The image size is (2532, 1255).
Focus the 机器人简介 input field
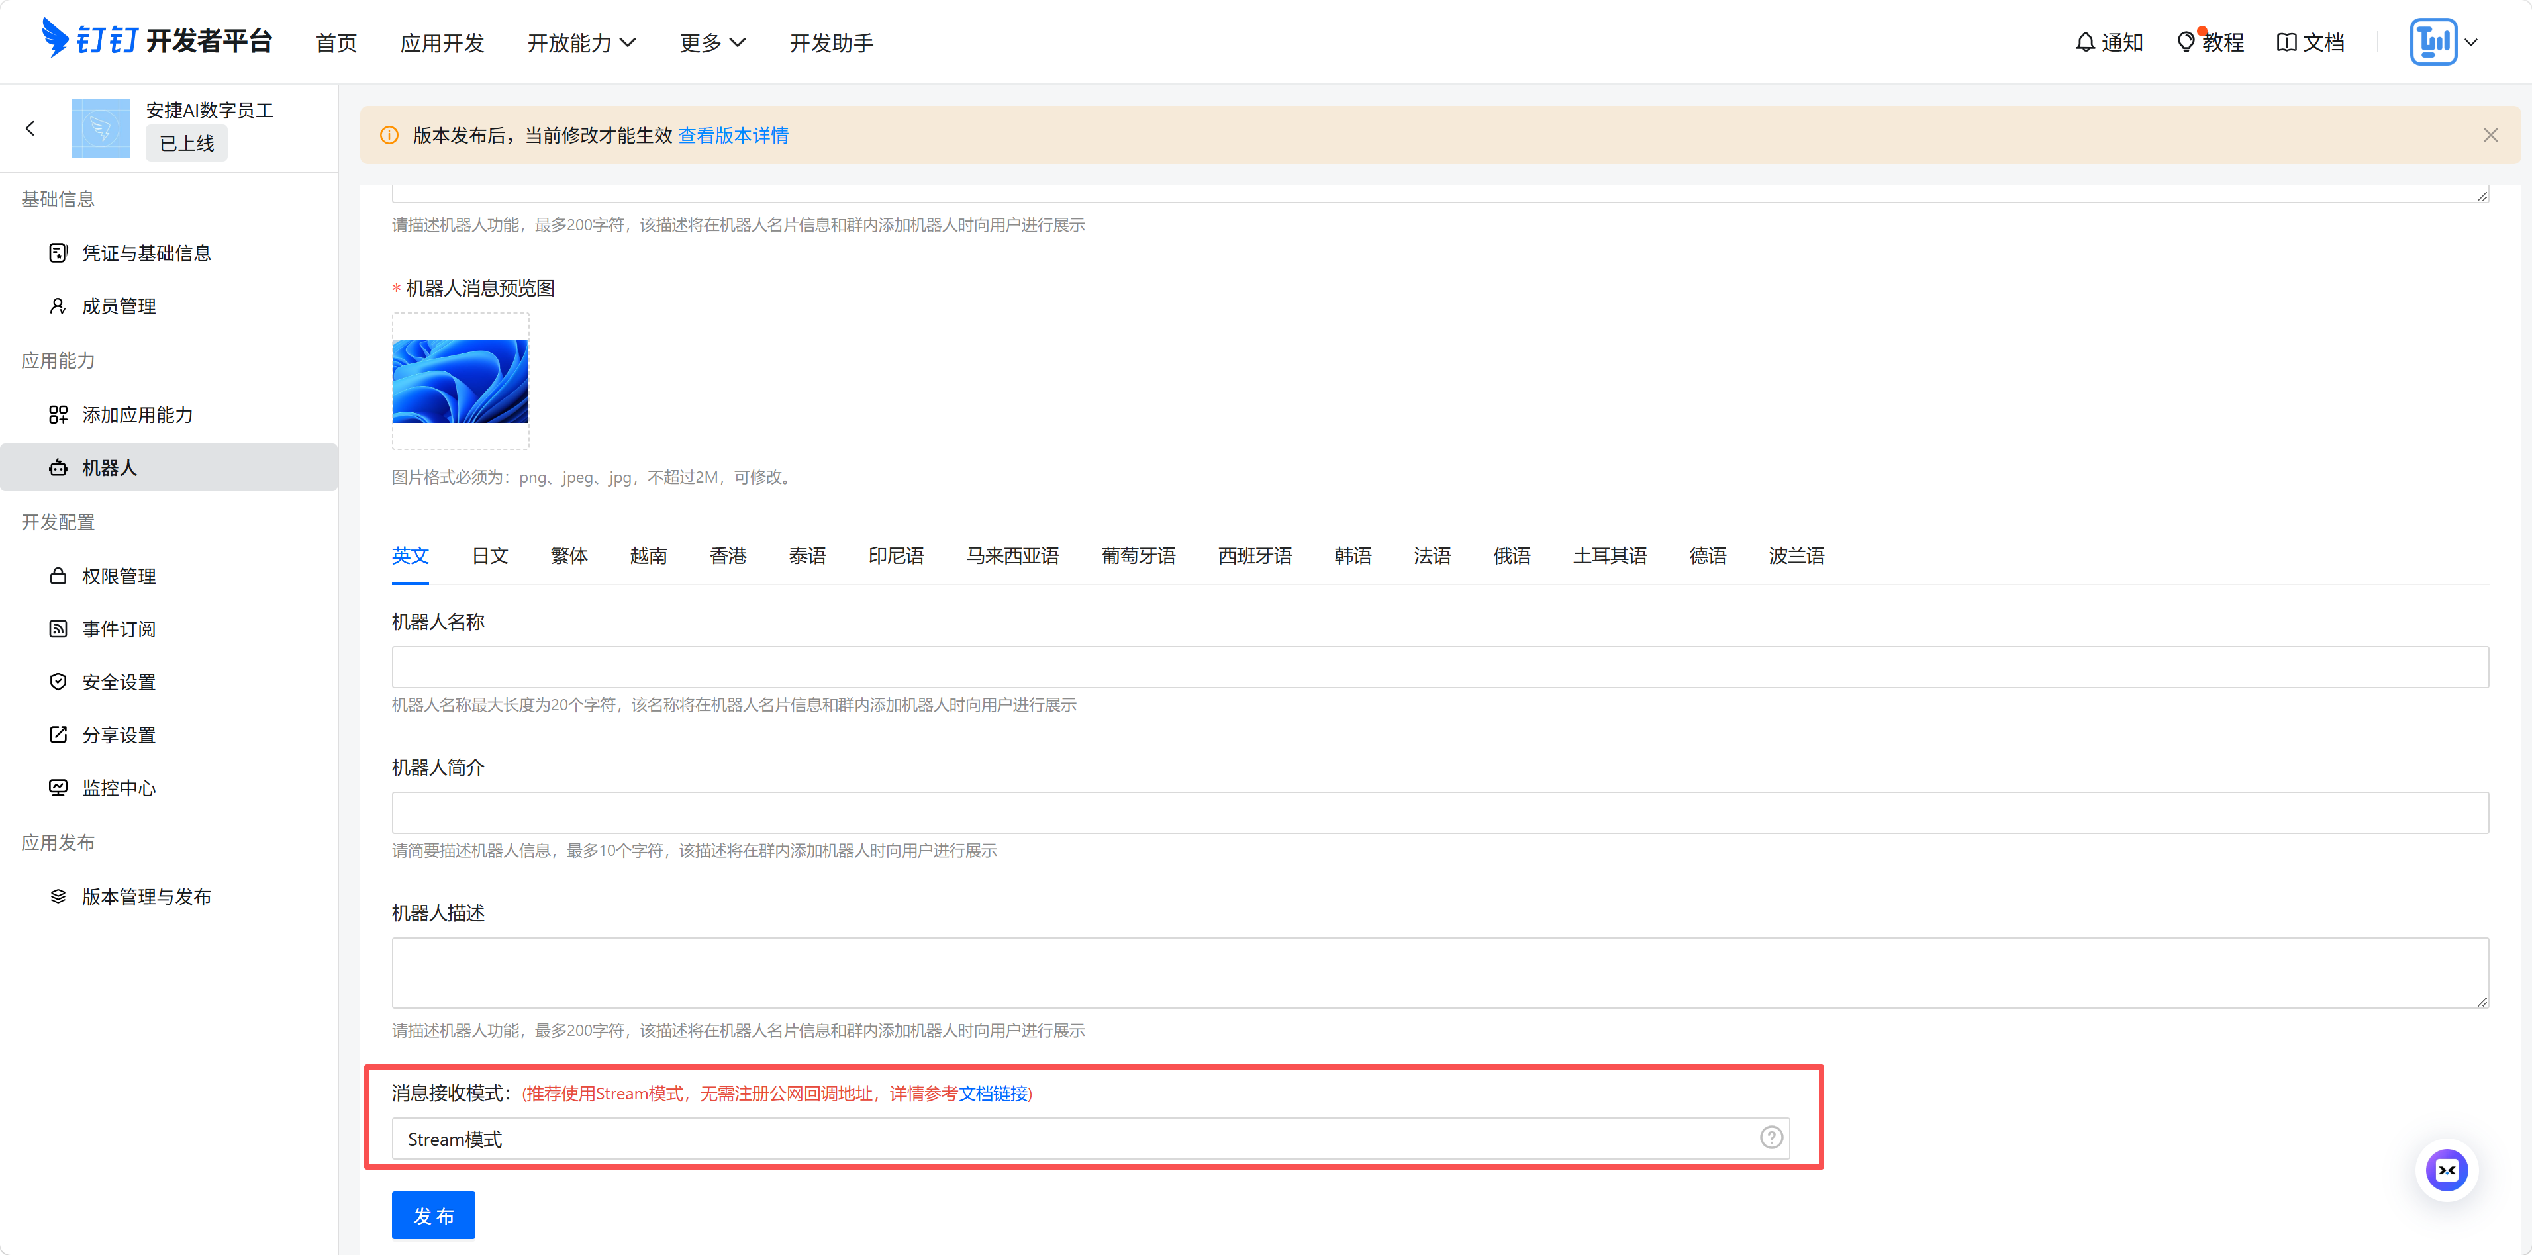pos(1440,812)
